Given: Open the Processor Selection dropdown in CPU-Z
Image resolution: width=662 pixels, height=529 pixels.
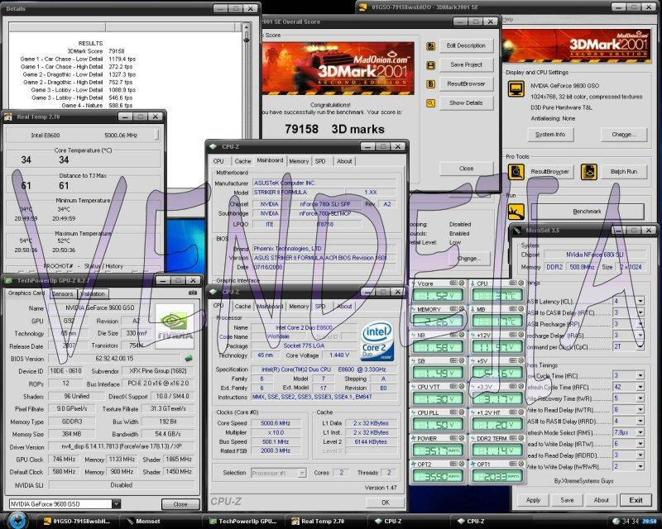Looking at the screenshot, I should tap(301, 473).
